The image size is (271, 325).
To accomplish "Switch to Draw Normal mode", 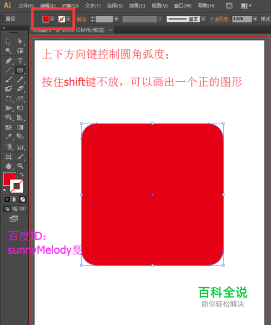I will pos(7,209).
